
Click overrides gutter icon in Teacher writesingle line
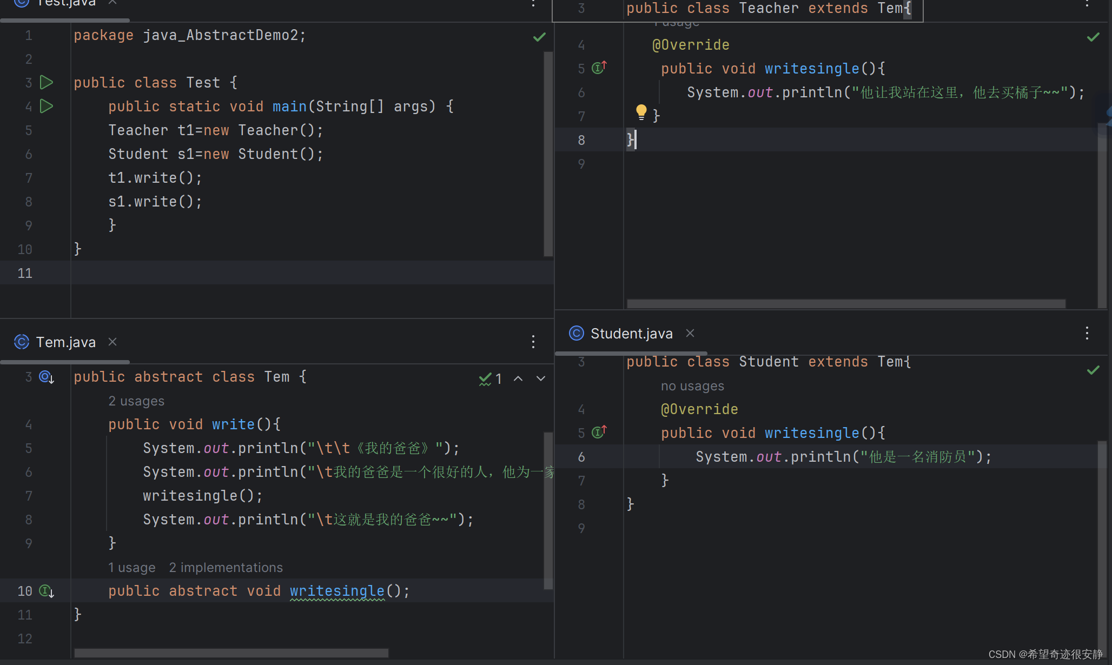pos(599,68)
